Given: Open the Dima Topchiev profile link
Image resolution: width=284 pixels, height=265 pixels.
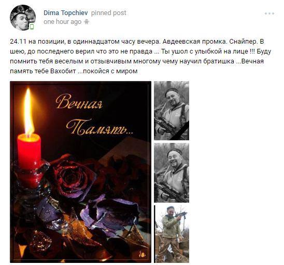Looking at the screenshot, I should 66,13.
